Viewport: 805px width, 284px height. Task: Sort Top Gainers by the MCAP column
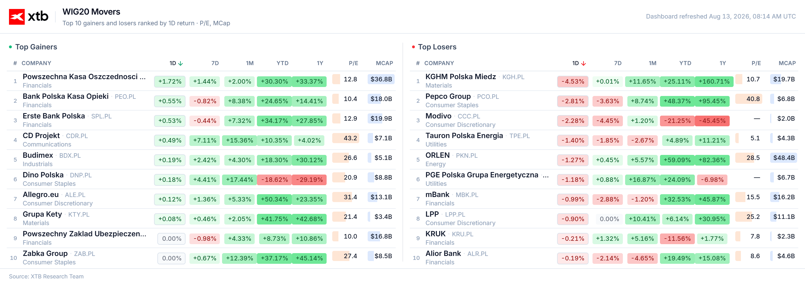pos(384,63)
